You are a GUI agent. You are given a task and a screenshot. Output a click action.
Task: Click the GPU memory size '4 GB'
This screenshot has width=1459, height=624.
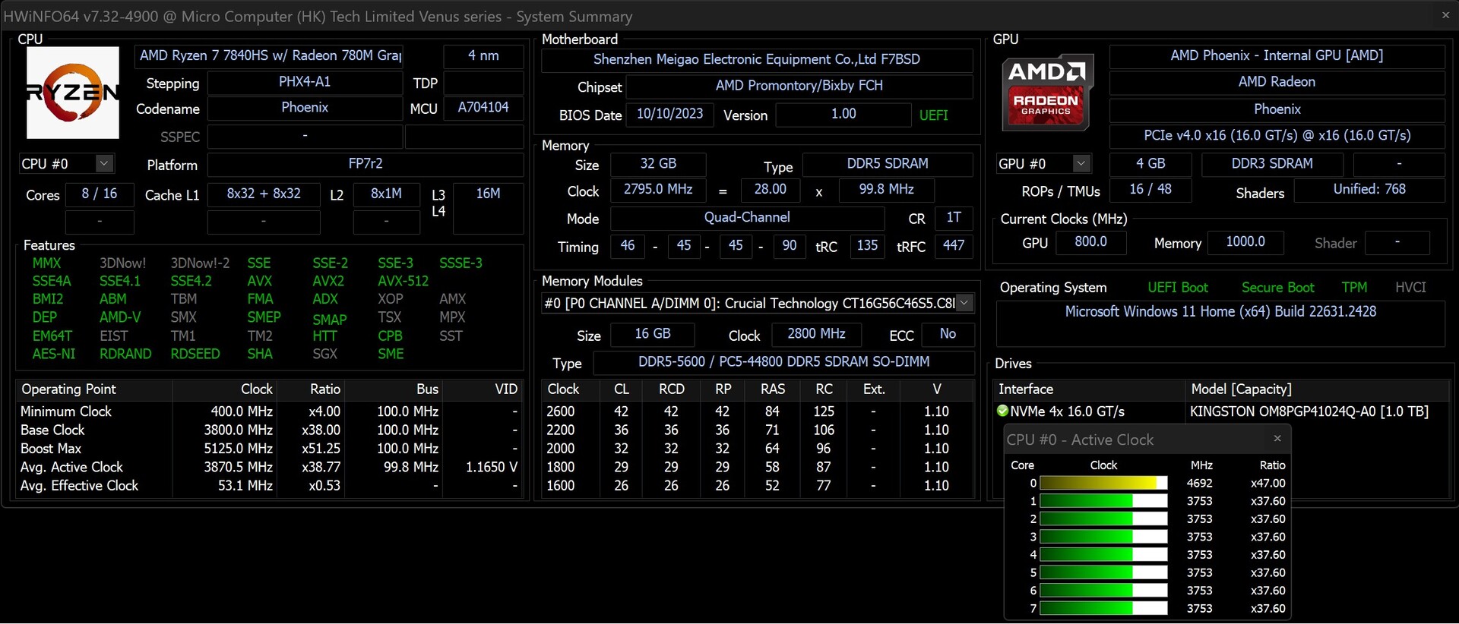[x=1150, y=164]
